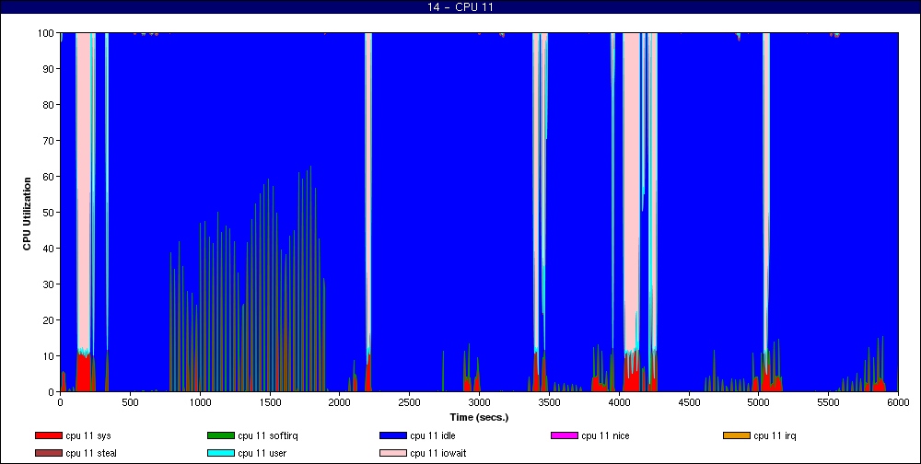Select the 'cpu 11 user' legend label
The height and width of the screenshot is (464, 921).
[x=262, y=454]
